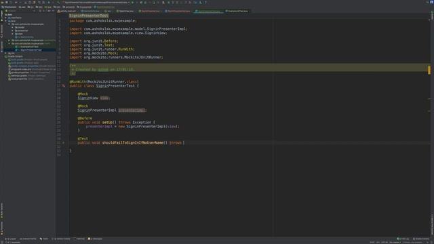Switch to SigninPresenter.java editor tab
This screenshot has height=244, width=434.
pyautogui.click(x=149, y=11)
